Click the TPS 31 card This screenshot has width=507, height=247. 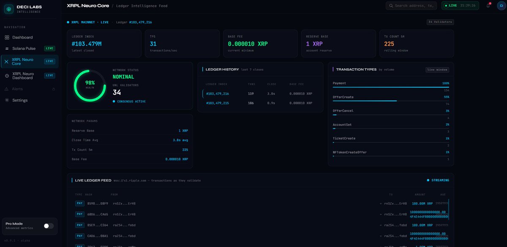[182, 43]
